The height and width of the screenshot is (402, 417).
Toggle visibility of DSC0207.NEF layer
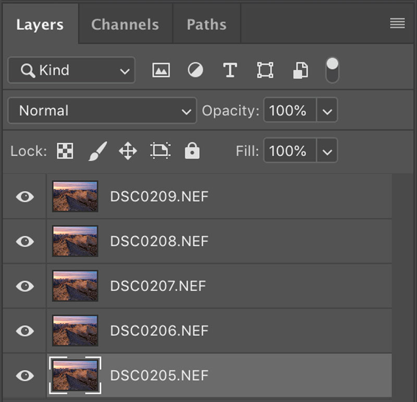point(24,286)
